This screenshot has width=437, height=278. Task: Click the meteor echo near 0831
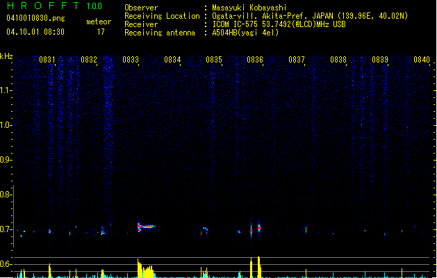coord(50,231)
